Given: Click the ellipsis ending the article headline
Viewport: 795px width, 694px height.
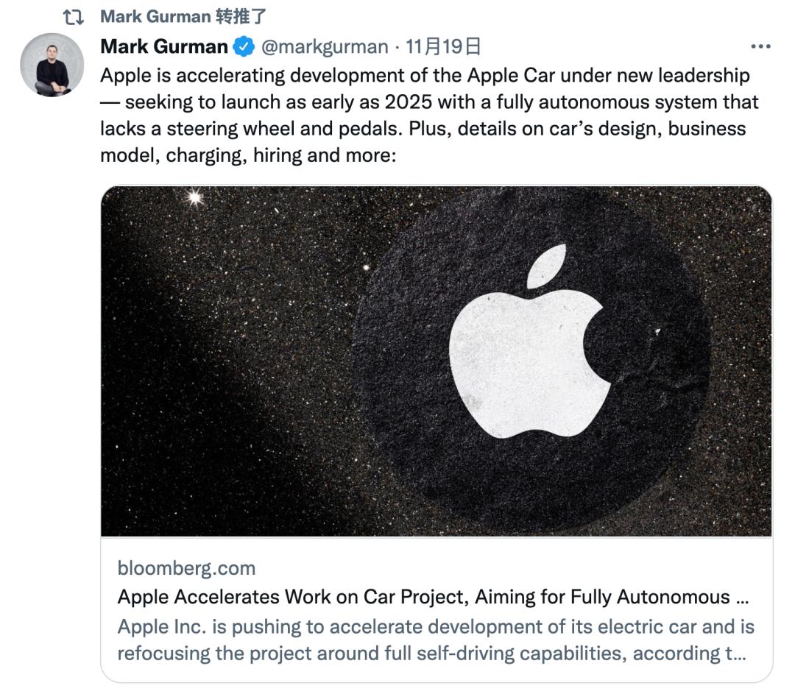Looking at the screenshot, I should click(743, 598).
